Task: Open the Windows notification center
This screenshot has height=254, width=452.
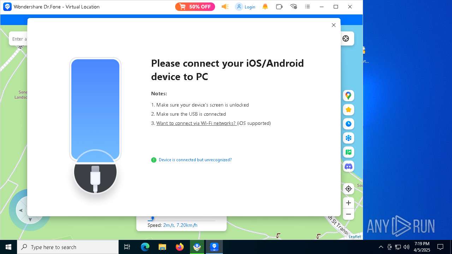Action: [x=440, y=247]
